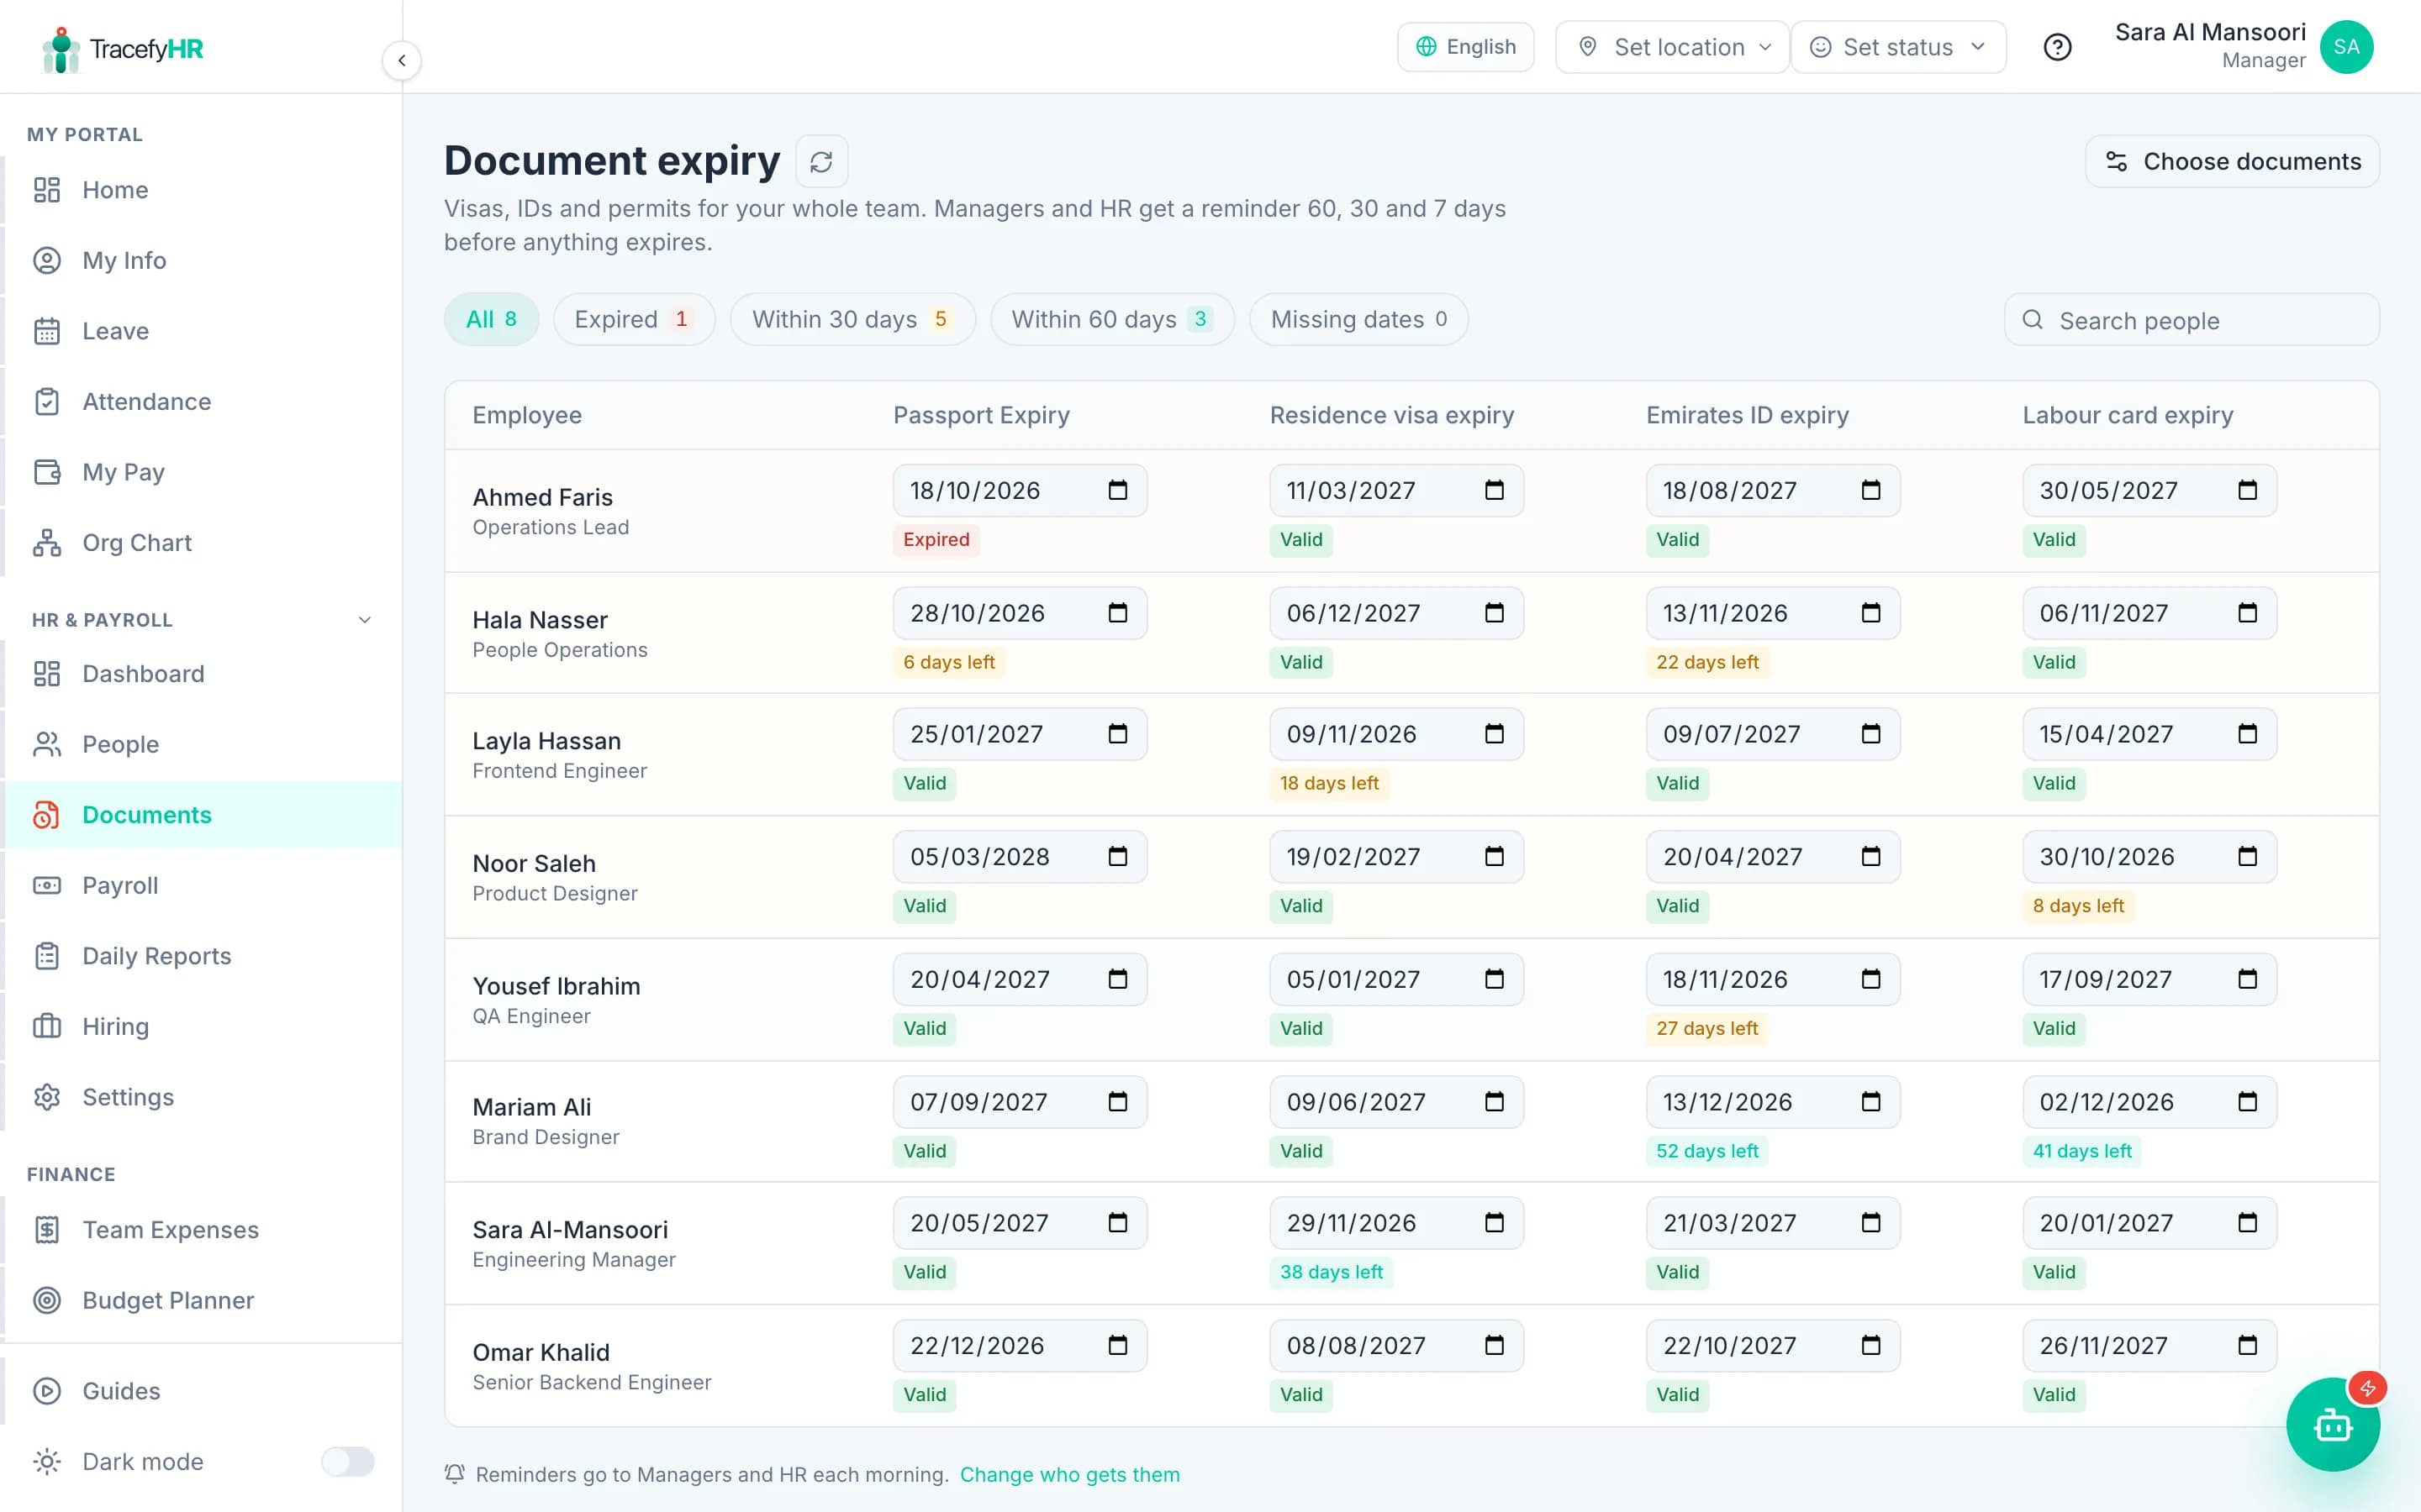Image resolution: width=2421 pixels, height=1512 pixels.
Task: Click the Employee column header
Action: [x=526, y=415]
